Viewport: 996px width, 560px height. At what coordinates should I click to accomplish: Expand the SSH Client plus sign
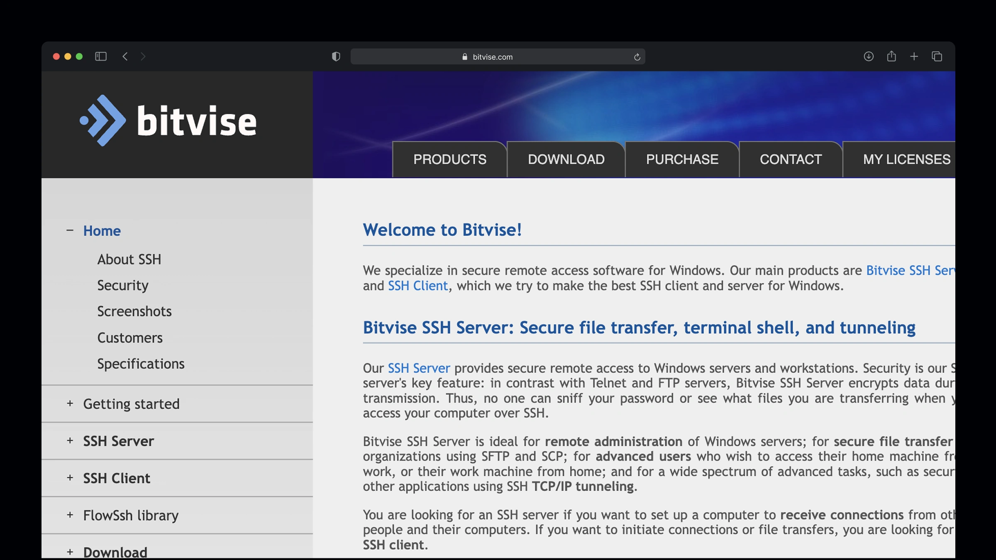[x=70, y=477]
